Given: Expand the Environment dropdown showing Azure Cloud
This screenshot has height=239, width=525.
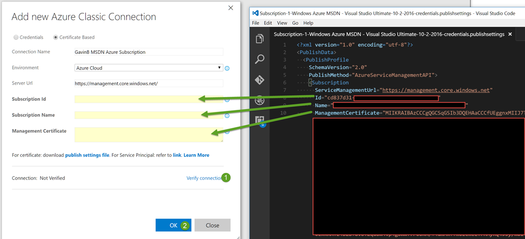Looking at the screenshot, I should (148, 68).
